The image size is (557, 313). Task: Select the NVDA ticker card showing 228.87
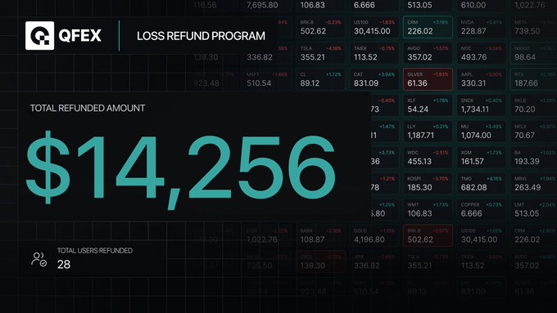[x=482, y=27]
